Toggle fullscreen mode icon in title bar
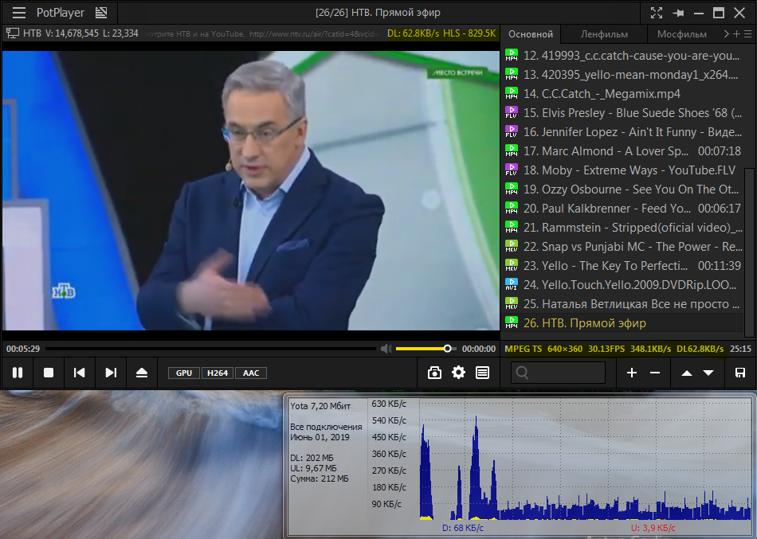The image size is (757, 539). [656, 13]
